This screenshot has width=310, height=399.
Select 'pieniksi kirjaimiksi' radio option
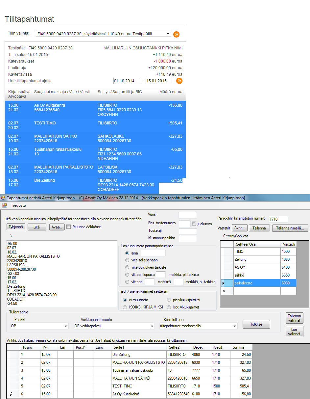pyautogui.click(x=169, y=300)
